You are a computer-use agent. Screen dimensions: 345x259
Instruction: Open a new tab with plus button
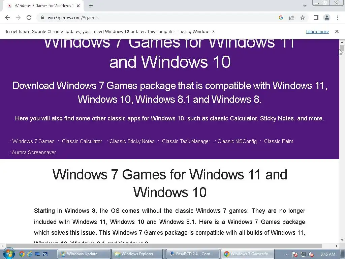click(x=91, y=6)
